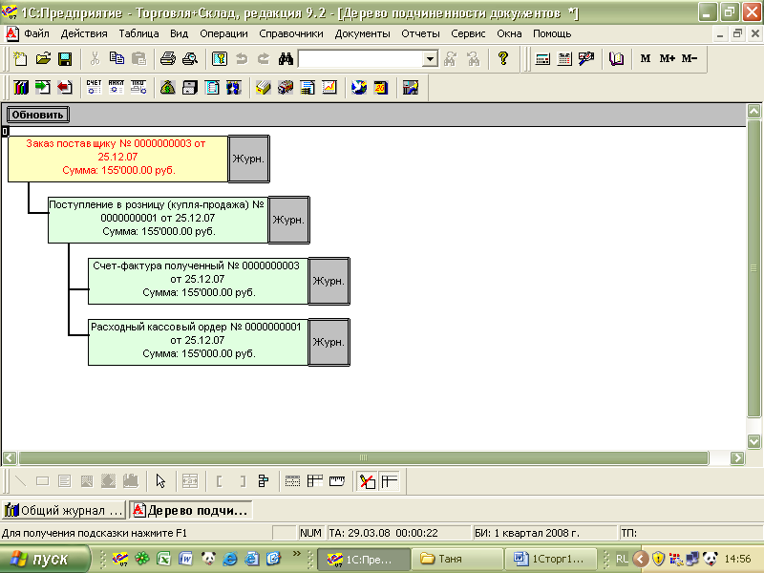Open the calculator icon
The height and width of the screenshot is (573, 764).
click(x=542, y=59)
